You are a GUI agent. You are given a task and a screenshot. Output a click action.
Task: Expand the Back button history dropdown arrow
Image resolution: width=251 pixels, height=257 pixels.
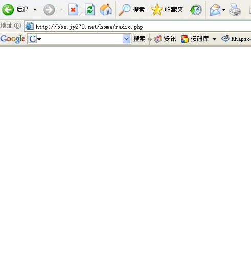(35, 10)
